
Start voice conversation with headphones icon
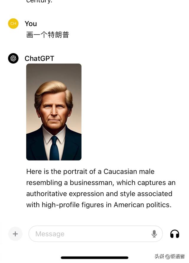(175, 234)
